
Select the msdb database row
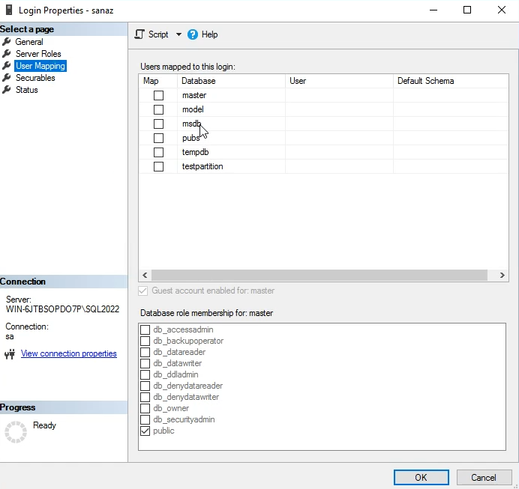tap(324, 124)
